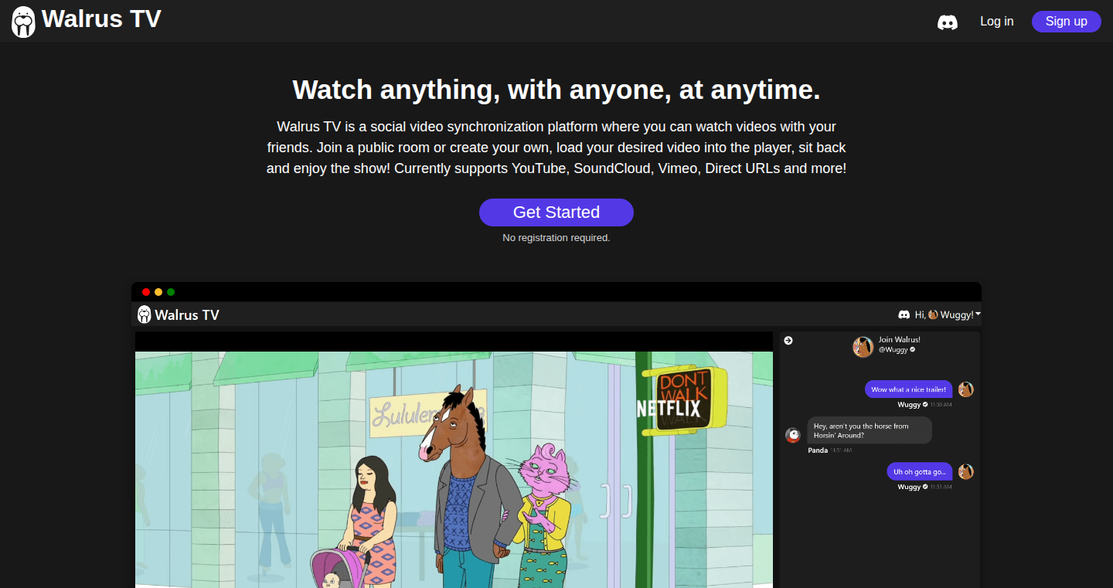Open the Discord link icon in top navigation
Viewport: 1113px width, 588px height.
tap(948, 22)
